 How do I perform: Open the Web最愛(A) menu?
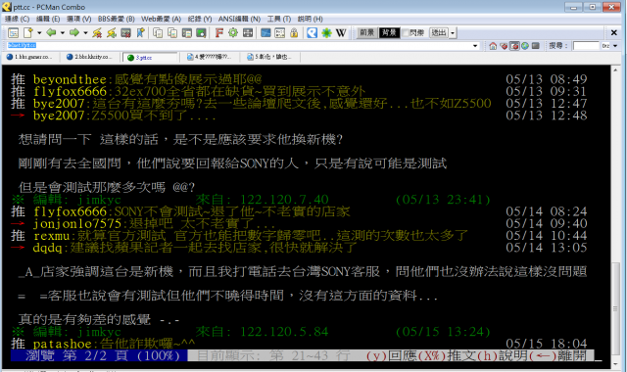(161, 19)
